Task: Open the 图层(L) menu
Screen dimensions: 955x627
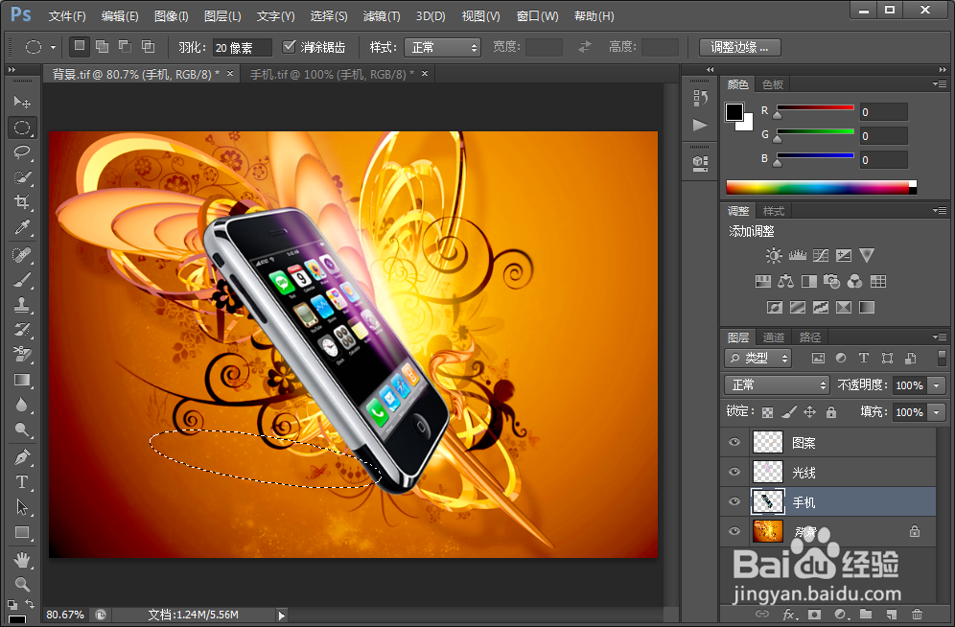Action: (222, 16)
